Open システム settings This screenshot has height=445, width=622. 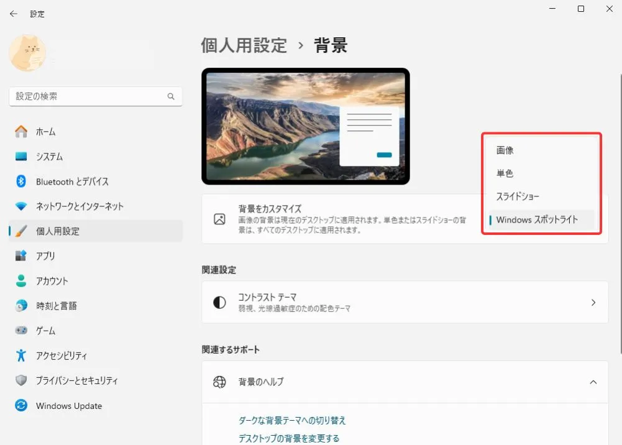point(96,156)
